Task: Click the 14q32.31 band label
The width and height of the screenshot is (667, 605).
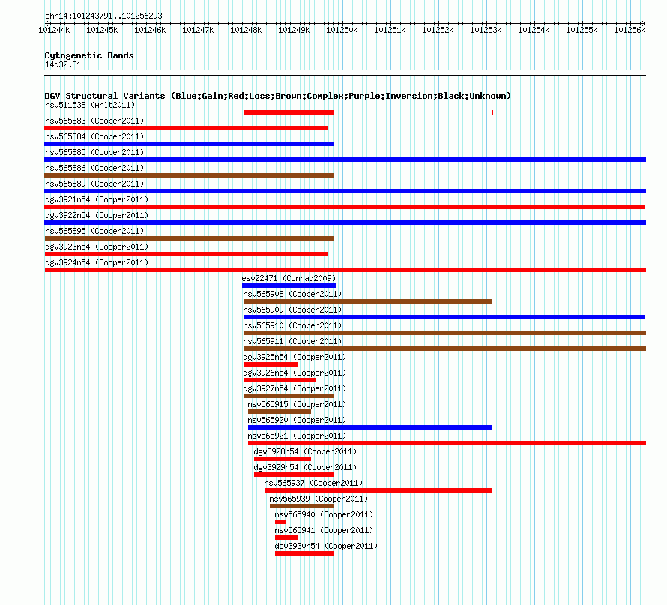Action: click(x=63, y=64)
